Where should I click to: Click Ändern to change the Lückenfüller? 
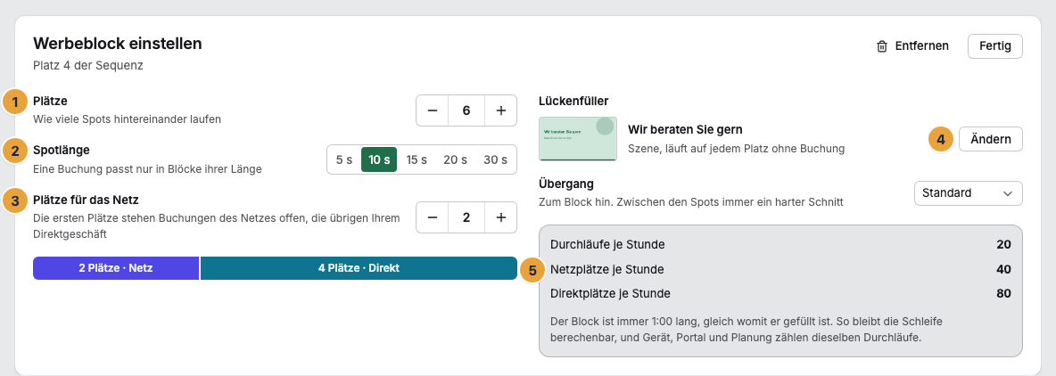click(x=990, y=139)
